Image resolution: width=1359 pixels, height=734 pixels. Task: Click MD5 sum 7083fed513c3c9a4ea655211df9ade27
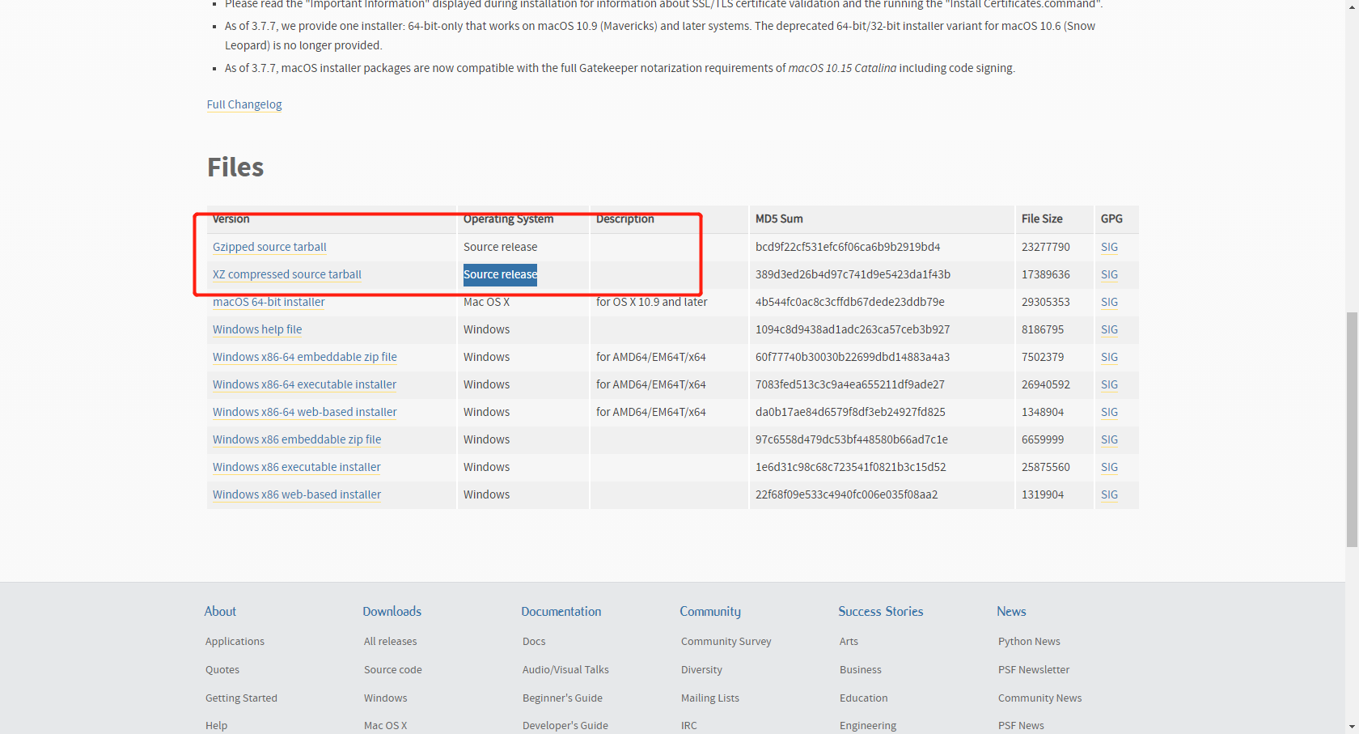tap(850, 384)
